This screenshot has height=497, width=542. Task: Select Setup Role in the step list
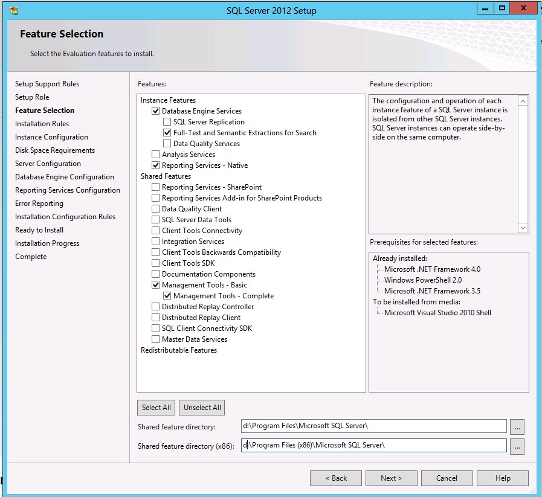(x=32, y=97)
